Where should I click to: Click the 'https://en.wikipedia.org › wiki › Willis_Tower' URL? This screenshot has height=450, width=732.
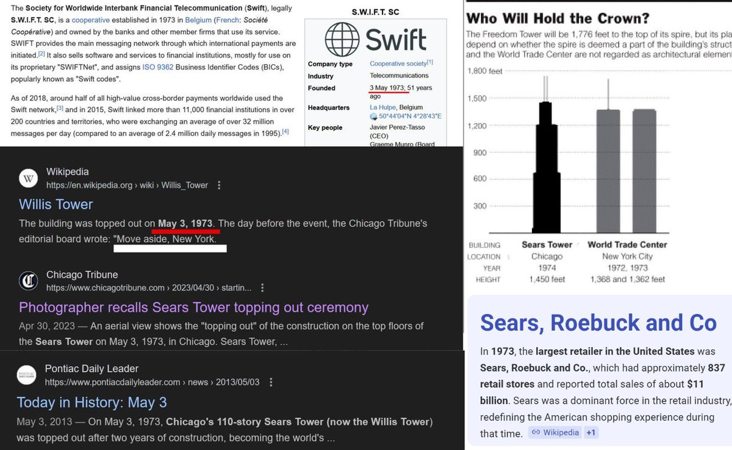127,185
